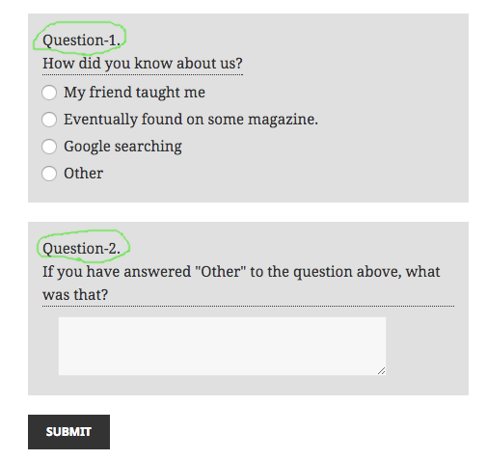Click the "Other" option label text

(83, 174)
